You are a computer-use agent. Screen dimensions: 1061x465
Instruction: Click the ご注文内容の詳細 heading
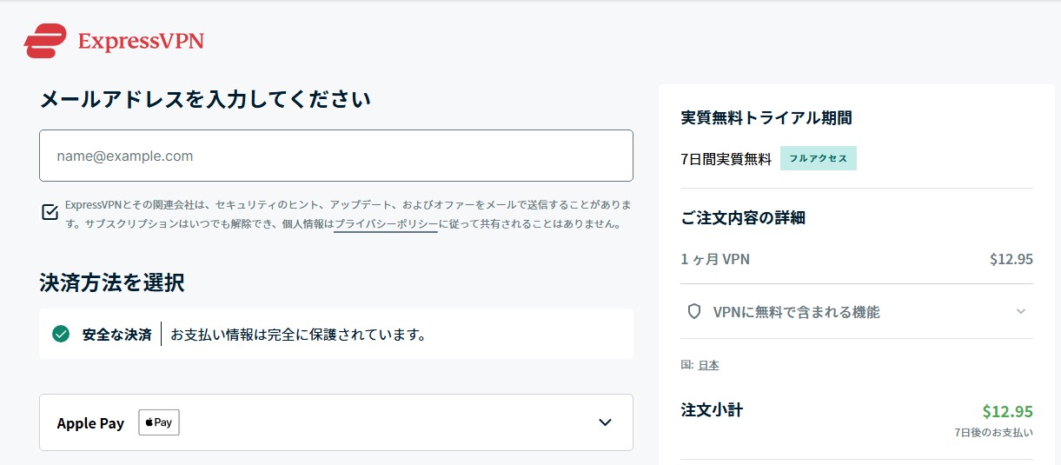pyautogui.click(x=744, y=216)
